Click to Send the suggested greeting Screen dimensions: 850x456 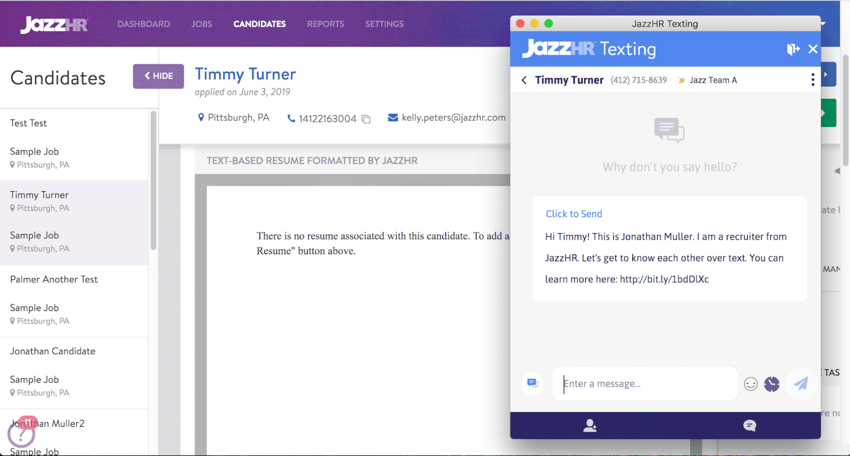574,214
